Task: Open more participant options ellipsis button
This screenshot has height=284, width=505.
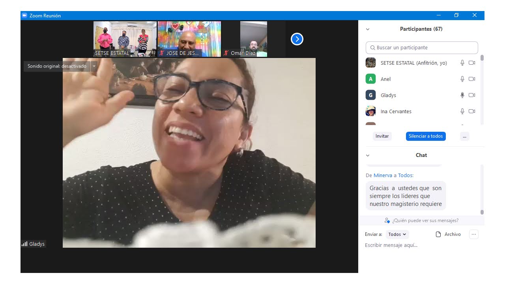Action: (464, 136)
